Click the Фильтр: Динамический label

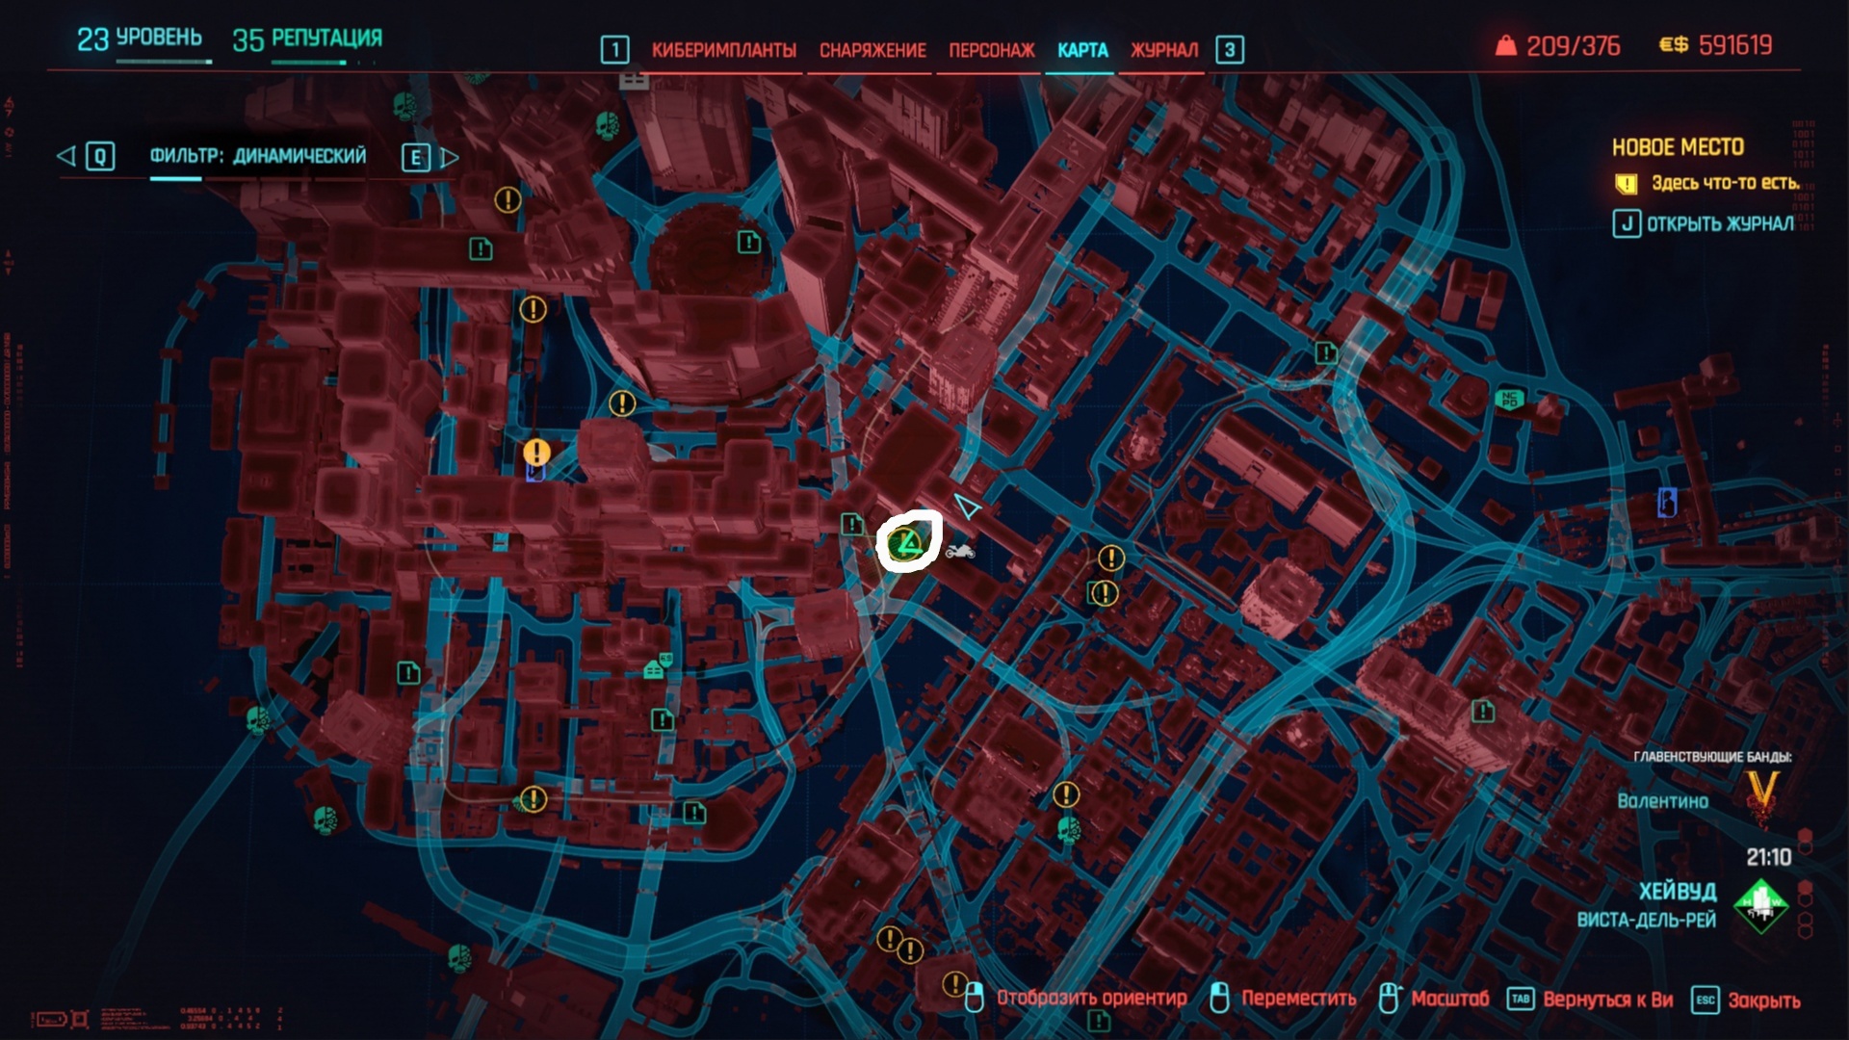click(x=258, y=156)
